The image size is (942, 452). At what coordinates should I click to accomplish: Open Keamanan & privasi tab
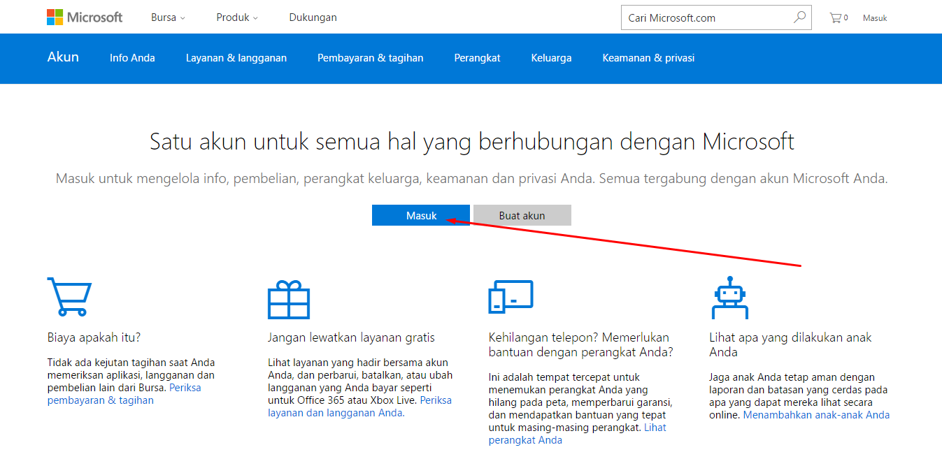point(648,58)
